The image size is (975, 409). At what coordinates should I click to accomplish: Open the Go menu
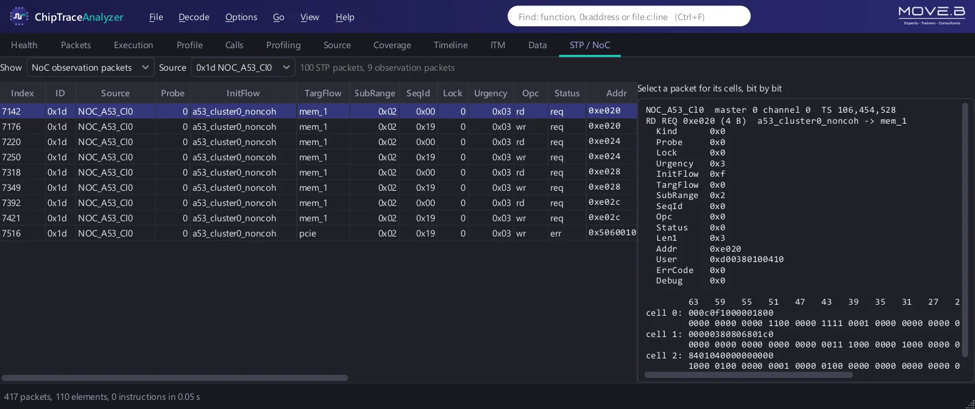(x=278, y=17)
